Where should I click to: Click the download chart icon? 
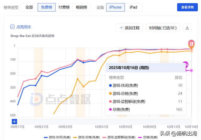tap(187, 28)
